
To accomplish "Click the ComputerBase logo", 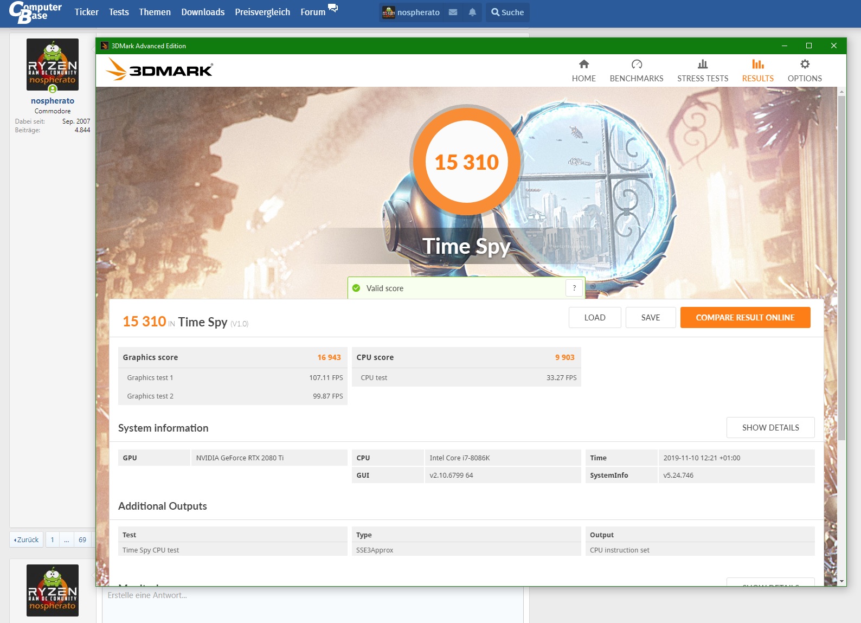I will tap(35, 12).
